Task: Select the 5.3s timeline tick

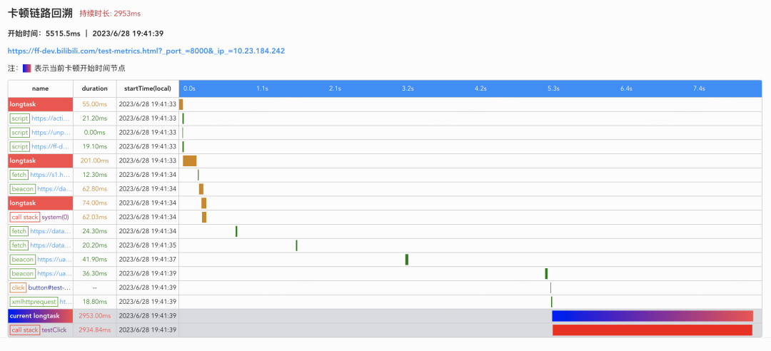Action: coord(553,88)
